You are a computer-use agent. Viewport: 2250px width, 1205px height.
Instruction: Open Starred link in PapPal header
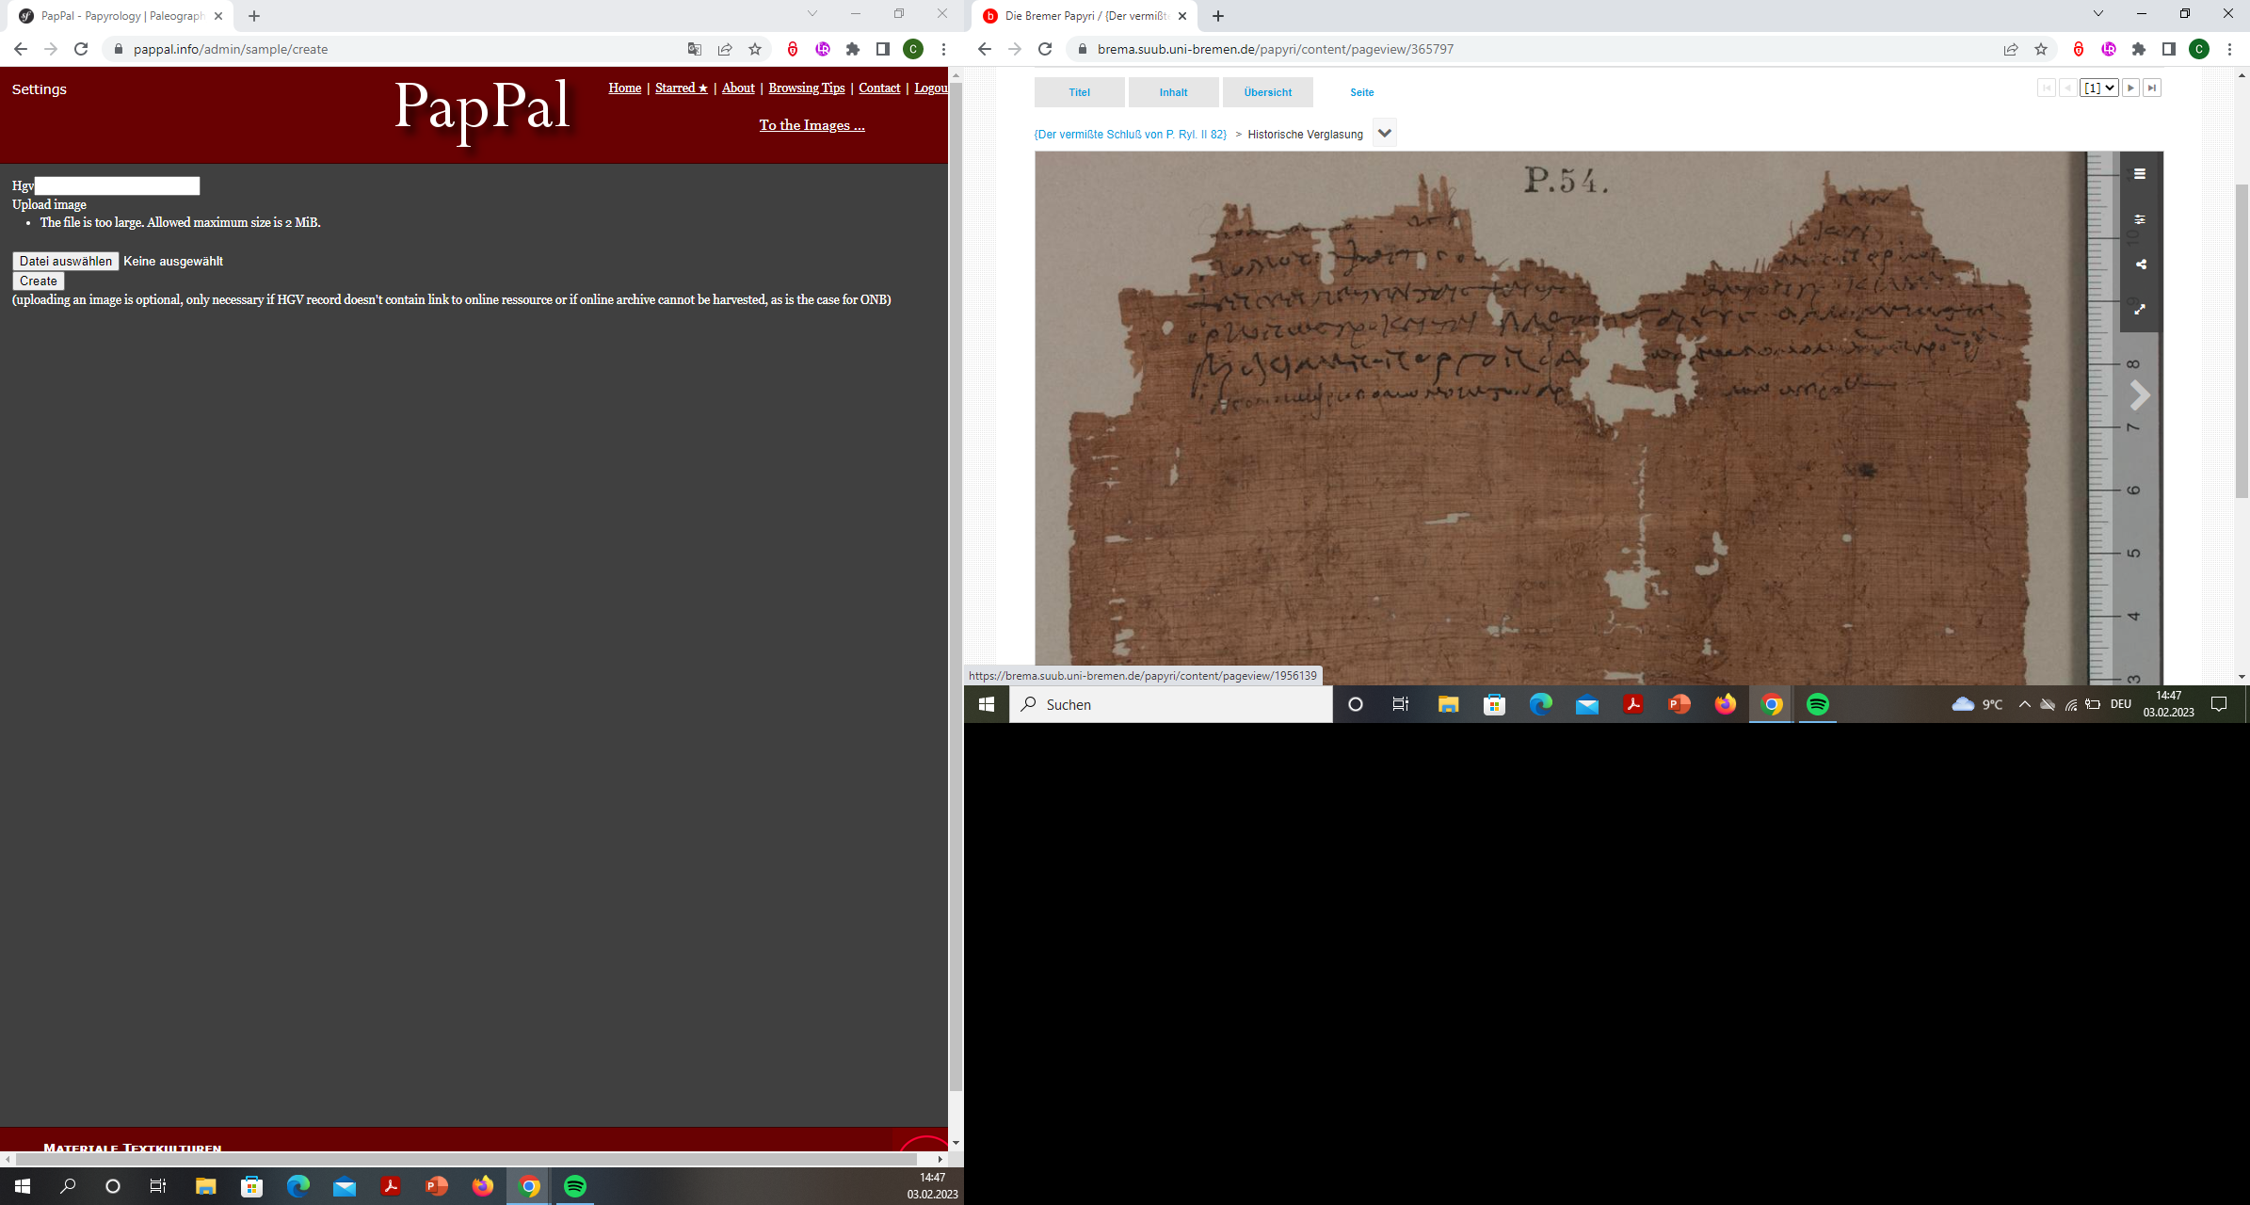(x=682, y=88)
